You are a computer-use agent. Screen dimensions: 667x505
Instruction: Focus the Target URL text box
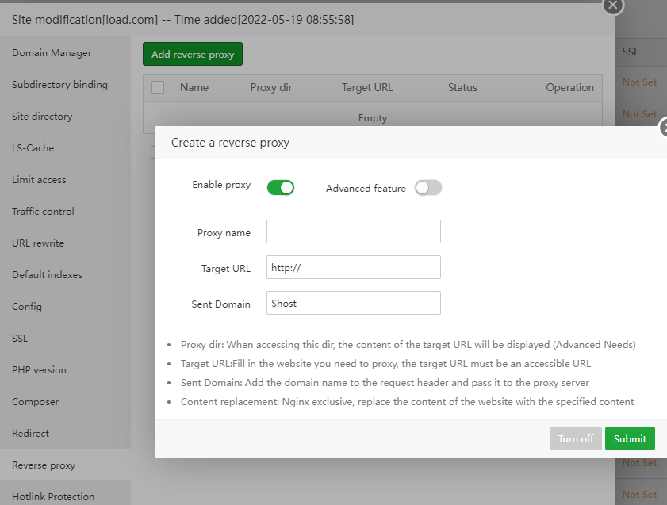(353, 267)
